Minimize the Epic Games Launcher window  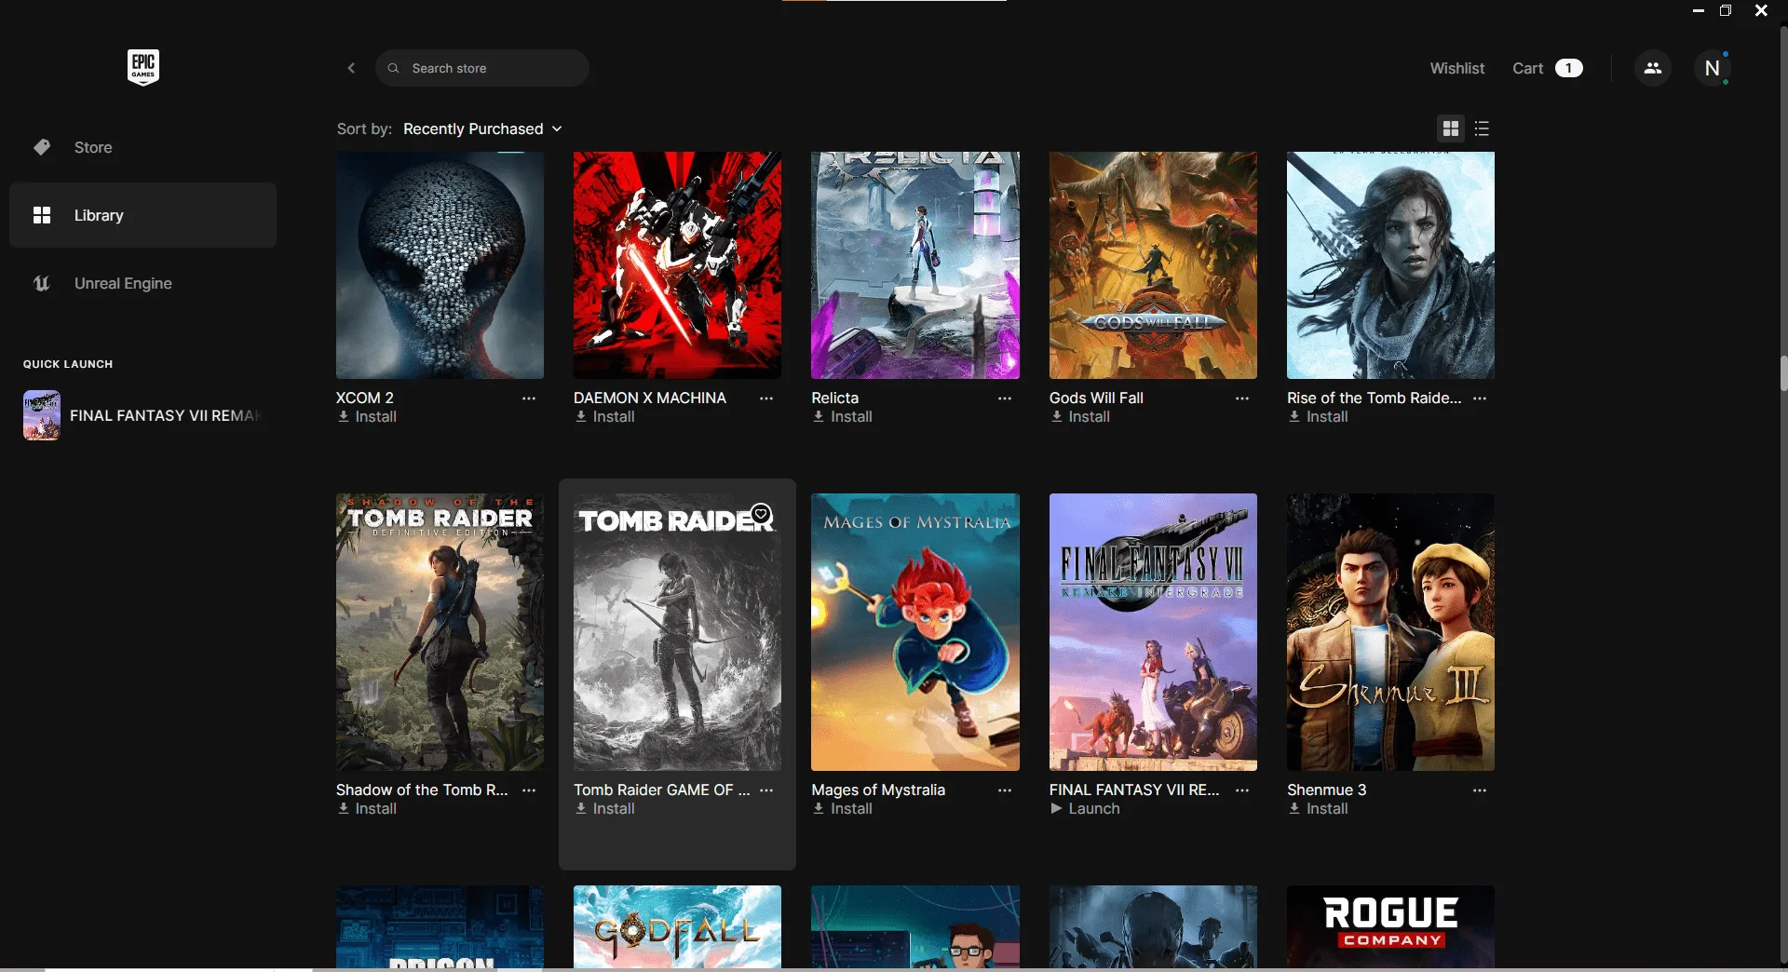[1699, 11]
